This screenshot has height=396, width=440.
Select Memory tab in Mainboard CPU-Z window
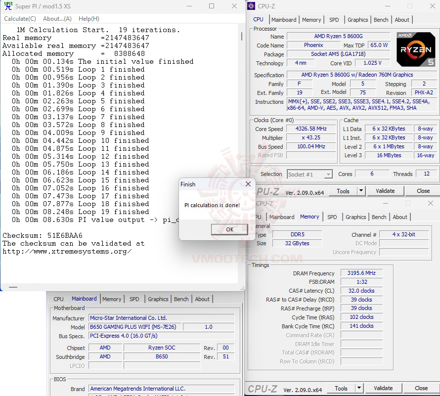click(x=112, y=299)
